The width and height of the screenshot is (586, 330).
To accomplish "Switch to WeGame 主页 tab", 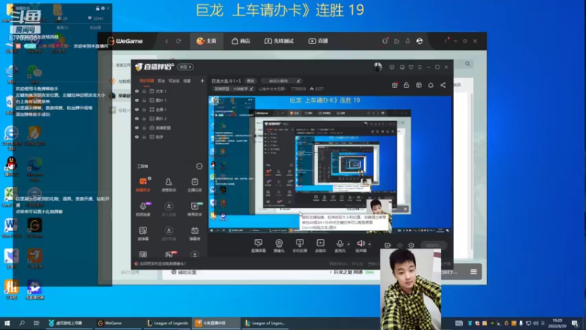I will (207, 41).
